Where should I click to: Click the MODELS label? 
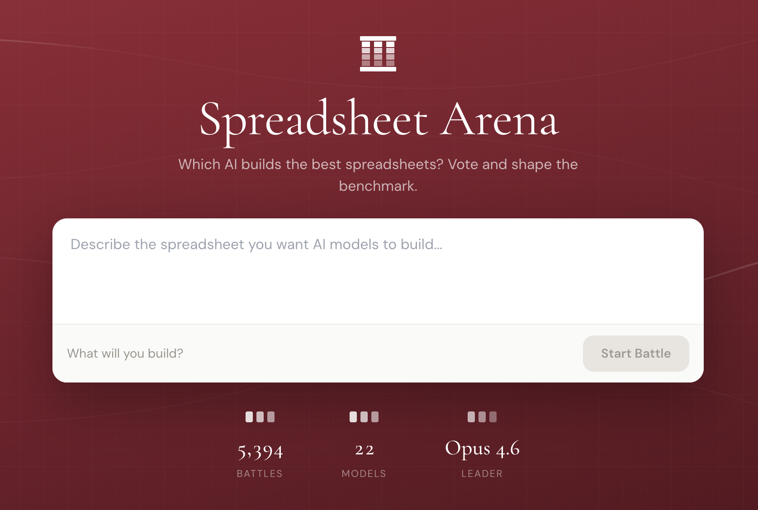(x=364, y=473)
